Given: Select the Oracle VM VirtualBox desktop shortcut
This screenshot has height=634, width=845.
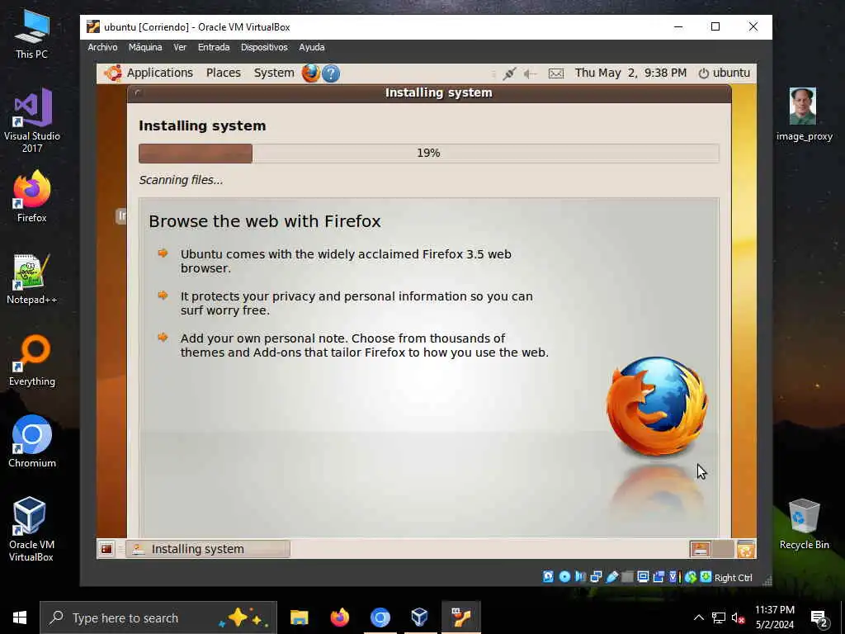Looking at the screenshot, I should tap(31, 529).
